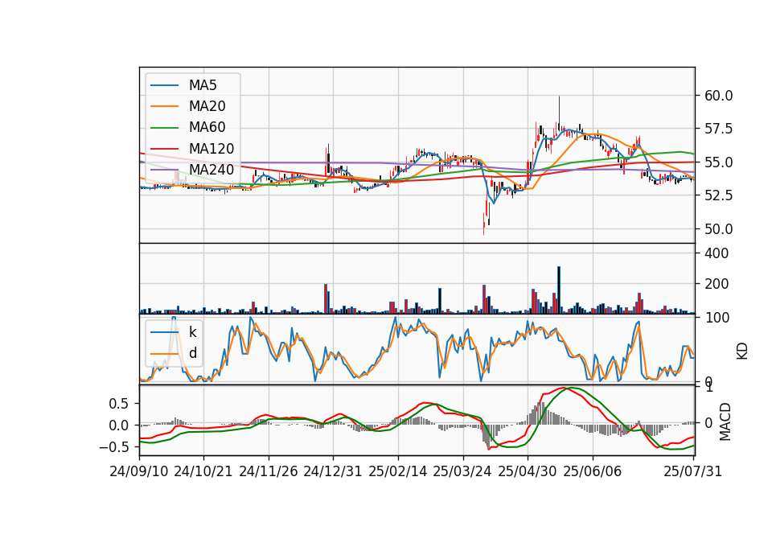
Task: Click the 60.0 price axis label
Action: [x=718, y=96]
